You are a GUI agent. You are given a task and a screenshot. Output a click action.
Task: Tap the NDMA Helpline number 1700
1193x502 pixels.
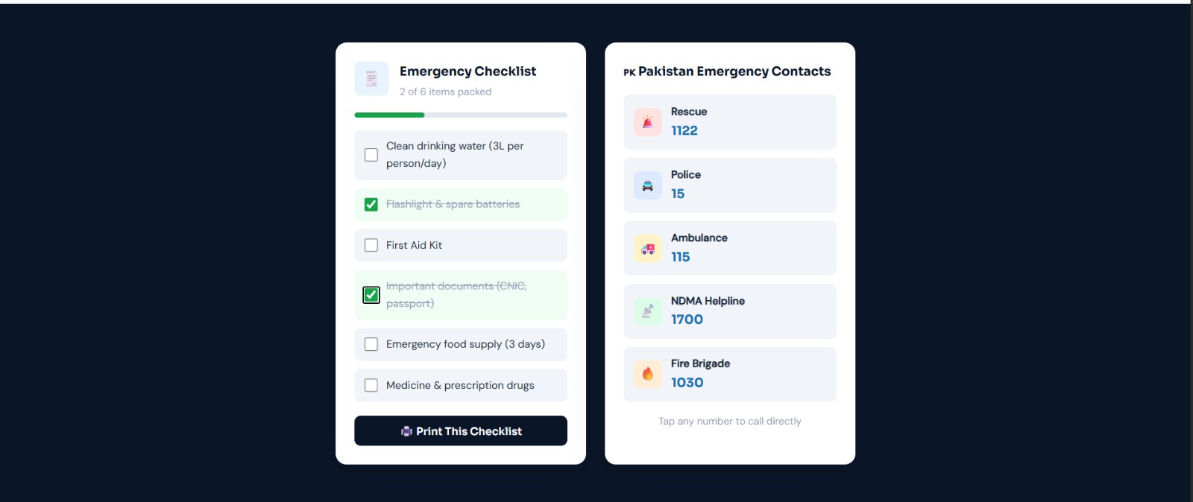click(x=687, y=320)
